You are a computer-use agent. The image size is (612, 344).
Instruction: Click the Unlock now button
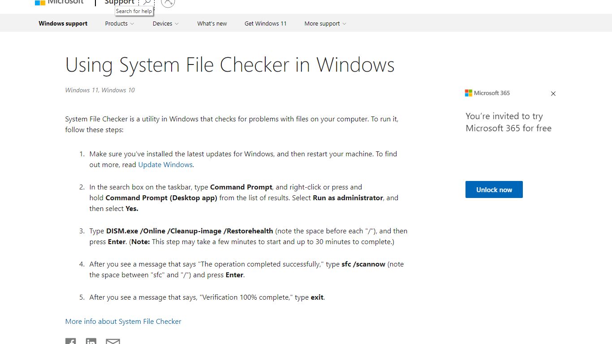(x=494, y=189)
